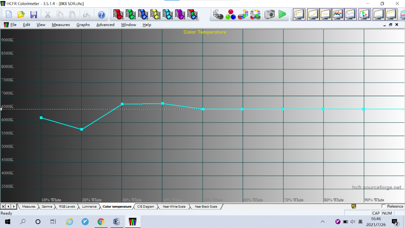Click the 40% White data point
Image resolution: width=405 pixels, height=228 pixels.
[163, 103]
